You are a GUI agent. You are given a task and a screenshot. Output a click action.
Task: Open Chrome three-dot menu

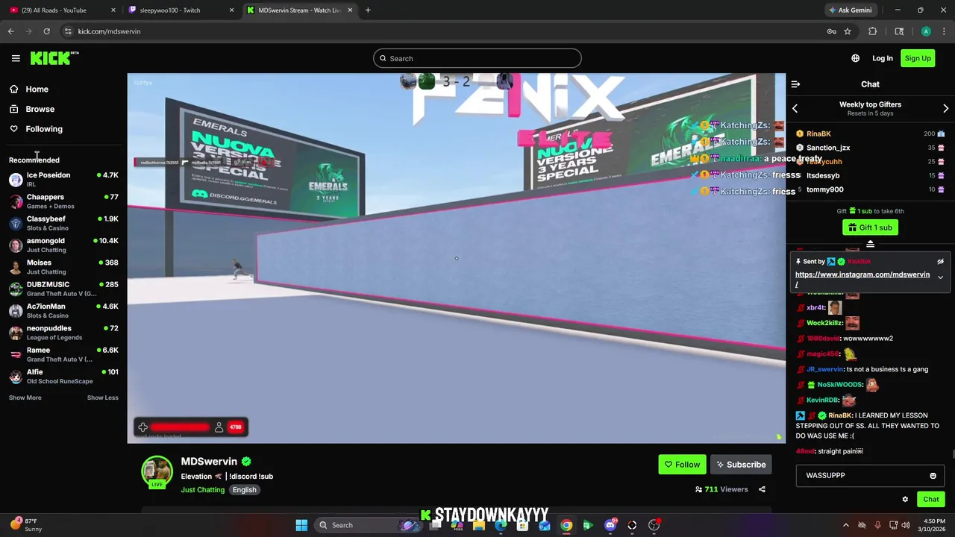(943, 31)
